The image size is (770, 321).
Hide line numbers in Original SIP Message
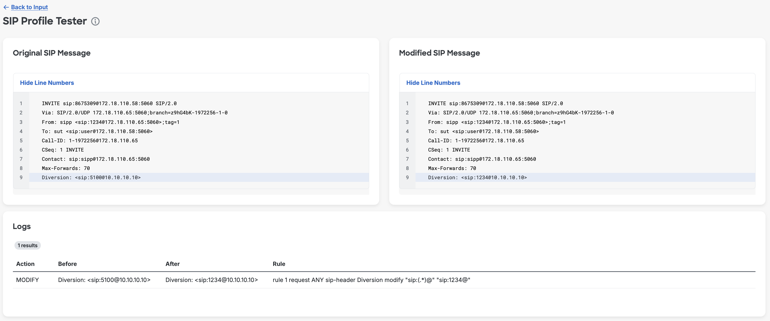[x=47, y=83]
